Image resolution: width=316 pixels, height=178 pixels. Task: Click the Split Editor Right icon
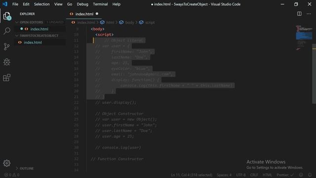[299, 14]
